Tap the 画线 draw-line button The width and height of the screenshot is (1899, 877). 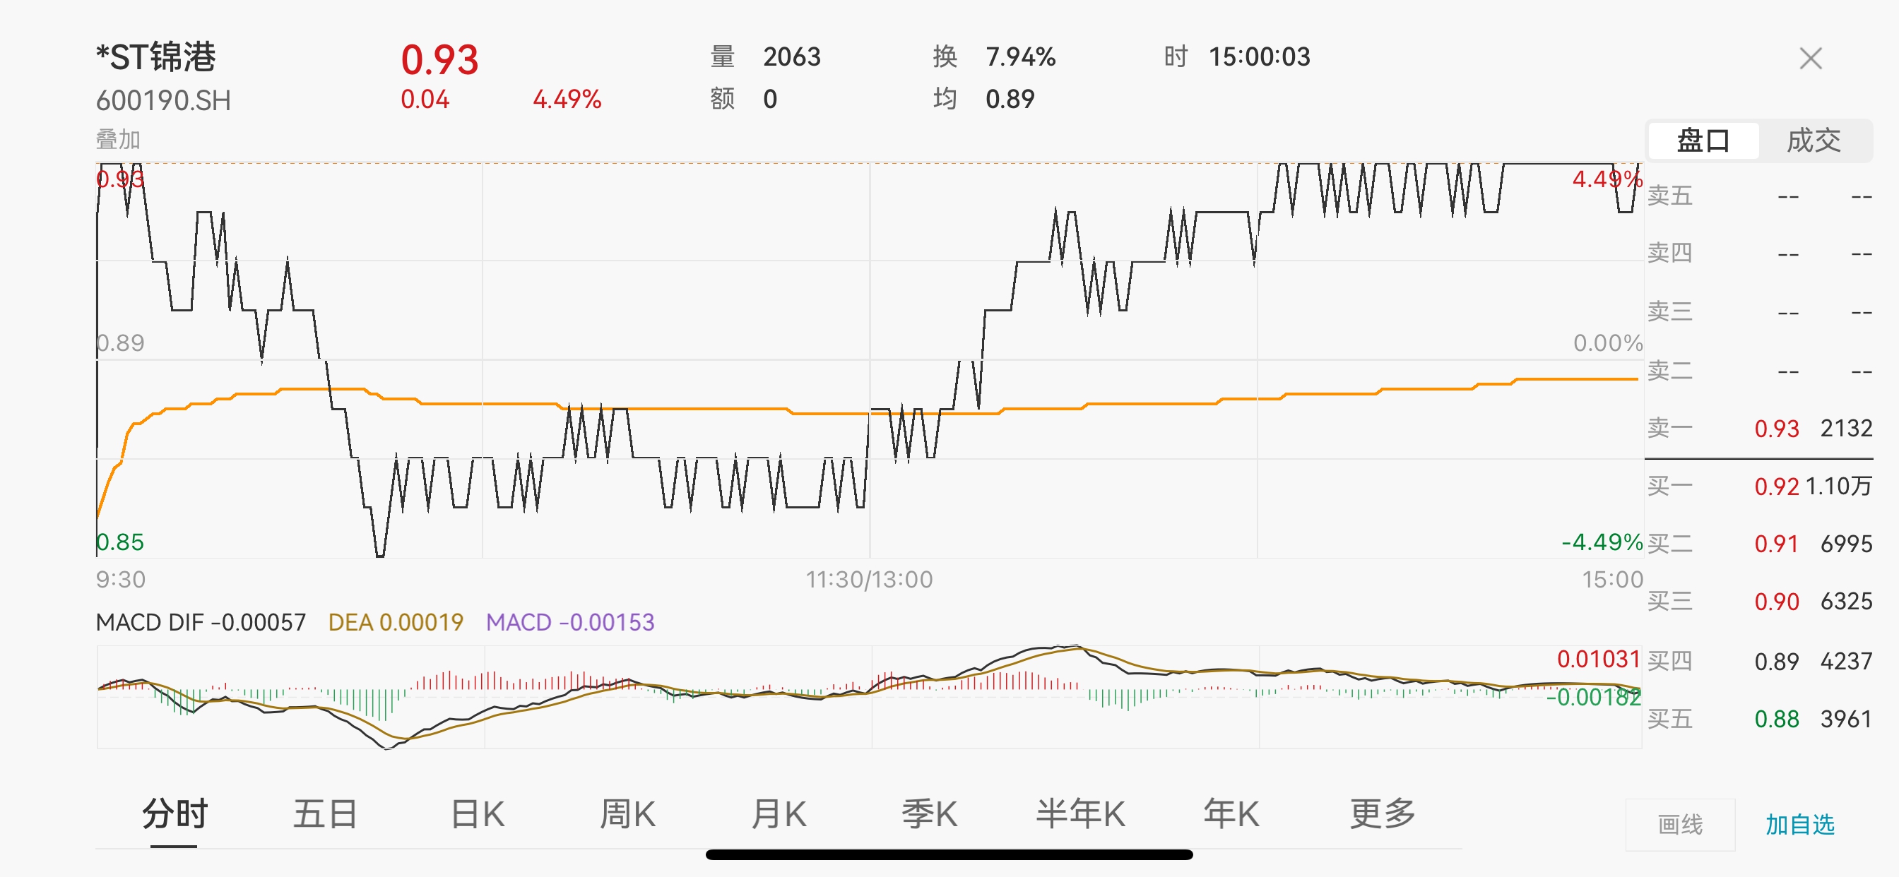coord(1680,825)
